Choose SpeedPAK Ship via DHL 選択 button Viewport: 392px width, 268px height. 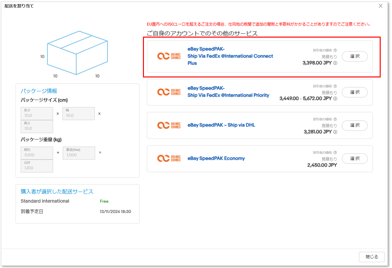tap(355, 125)
